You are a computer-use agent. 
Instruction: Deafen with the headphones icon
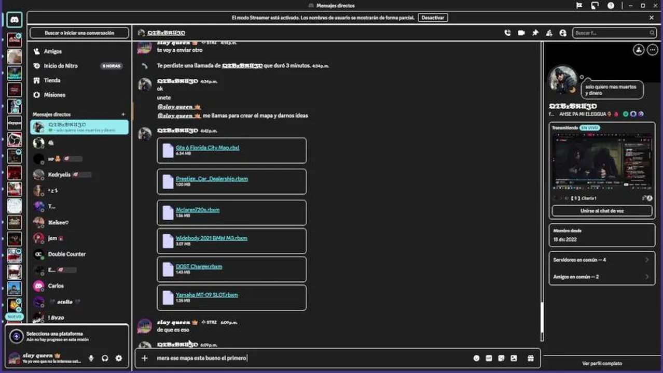(x=105, y=358)
